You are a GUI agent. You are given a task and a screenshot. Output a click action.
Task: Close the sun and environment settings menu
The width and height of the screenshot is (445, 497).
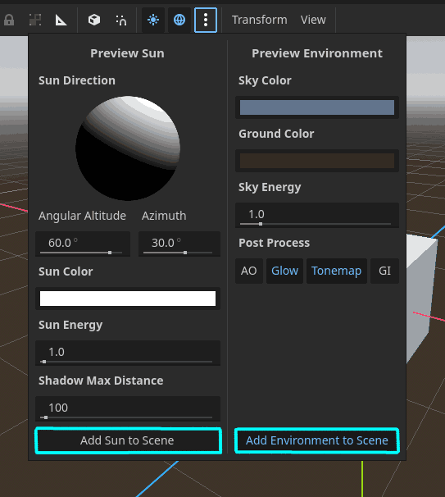[206, 20]
